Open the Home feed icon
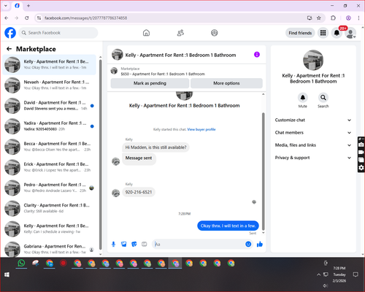Screen dimensions: 365x292 coord(146,33)
